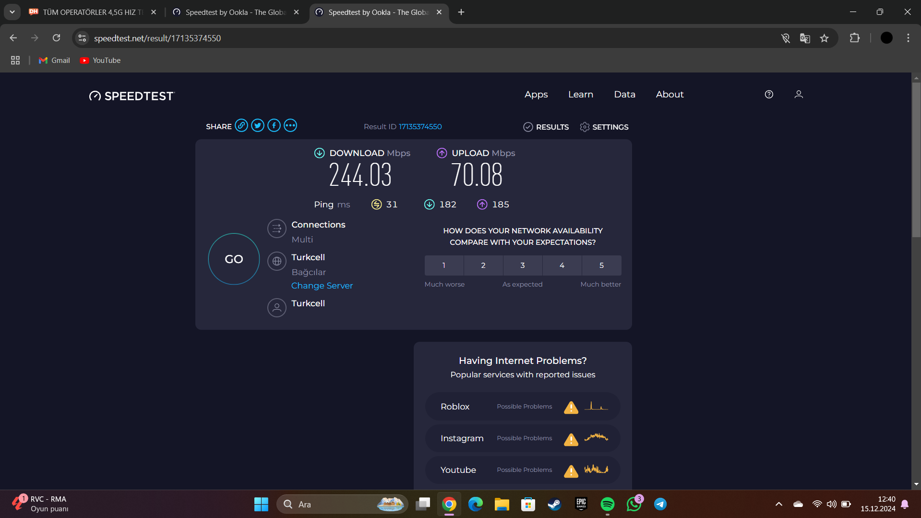Viewport: 921px width, 518px height.
Task: Open result ID 17135374550 link
Action: pos(420,127)
